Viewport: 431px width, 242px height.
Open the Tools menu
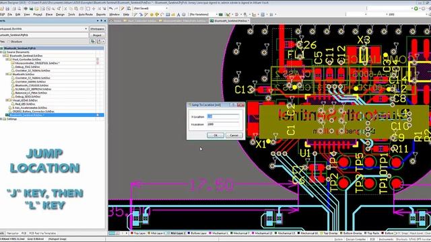click(71, 14)
